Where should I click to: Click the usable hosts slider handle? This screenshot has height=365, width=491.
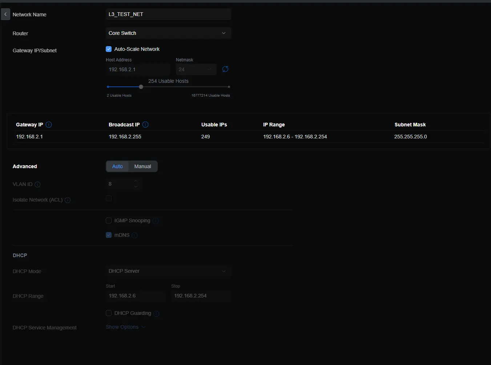coord(141,87)
